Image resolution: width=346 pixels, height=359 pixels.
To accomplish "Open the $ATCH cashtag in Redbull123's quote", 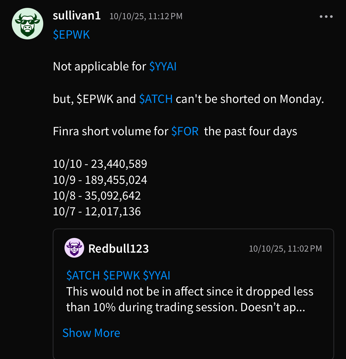I will [x=83, y=275].
